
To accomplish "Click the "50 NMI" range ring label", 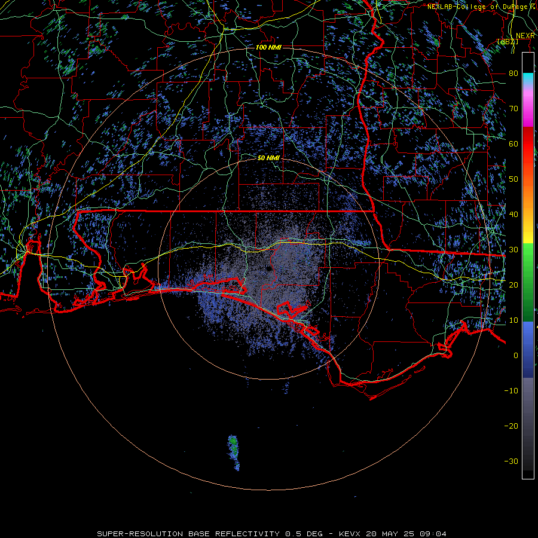I will tap(268, 158).
